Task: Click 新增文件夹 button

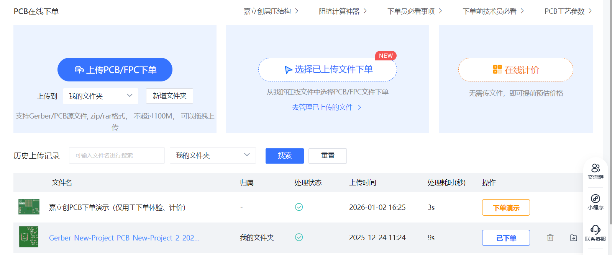Action: pyautogui.click(x=169, y=96)
